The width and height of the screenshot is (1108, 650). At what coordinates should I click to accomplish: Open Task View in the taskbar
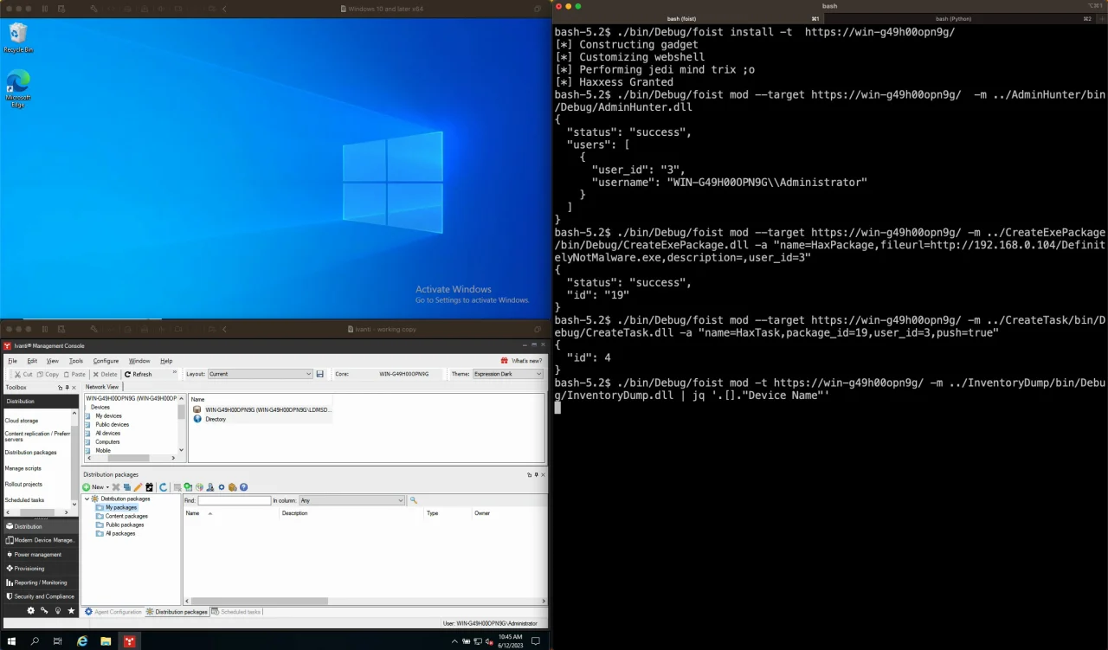tap(58, 641)
